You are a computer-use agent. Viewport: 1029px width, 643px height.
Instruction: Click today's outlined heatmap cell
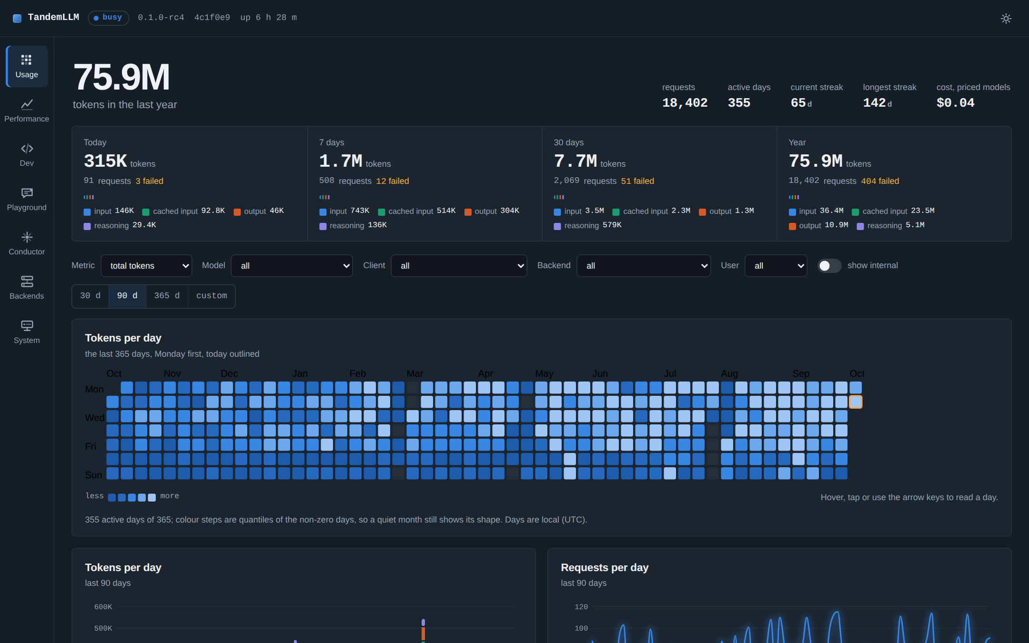point(856,402)
